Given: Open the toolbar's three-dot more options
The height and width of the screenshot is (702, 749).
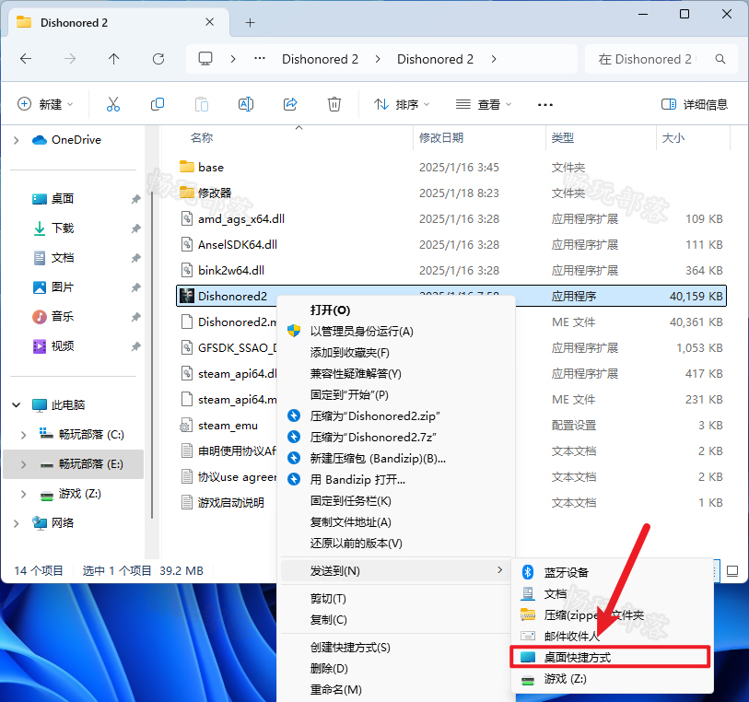Looking at the screenshot, I should pyautogui.click(x=545, y=105).
